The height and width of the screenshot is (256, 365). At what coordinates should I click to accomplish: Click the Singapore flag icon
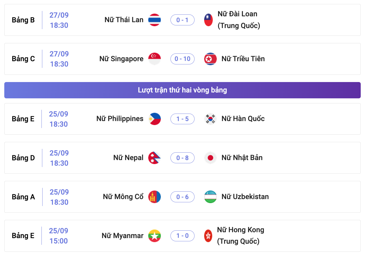point(155,59)
